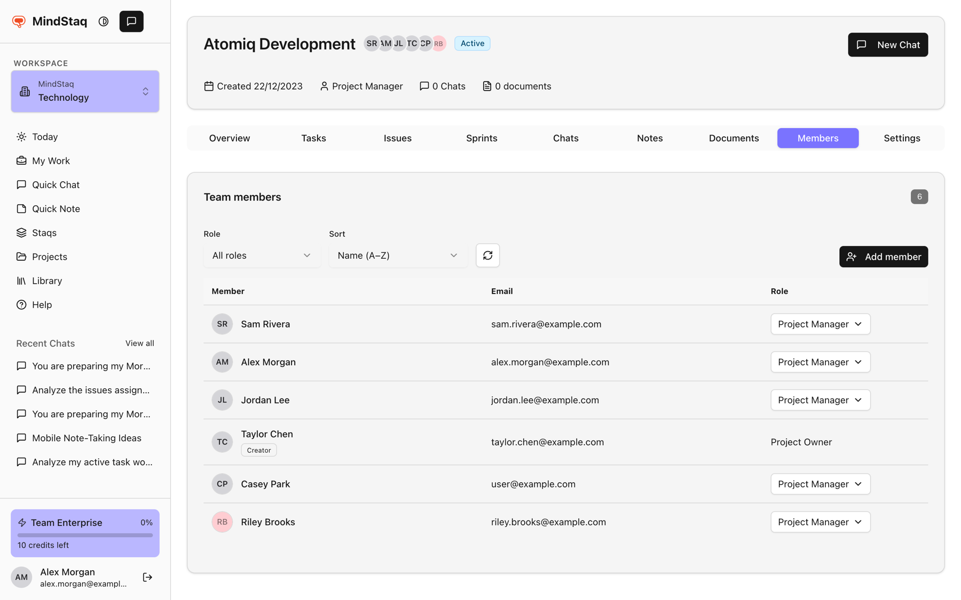The image size is (961, 600).
Task: Click the Team Enterprise credits progress bar
Action: point(85,535)
